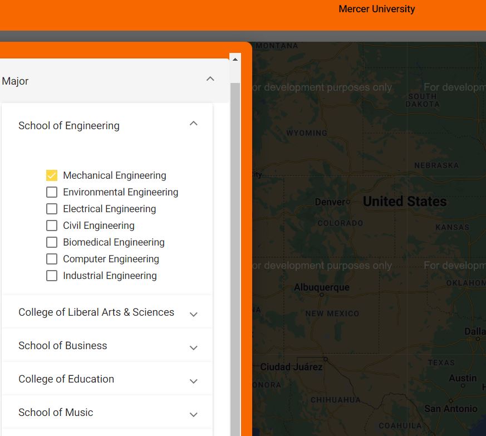This screenshot has height=436, width=486.
Task: Click Denver city marker on map
Action: tap(348, 202)
